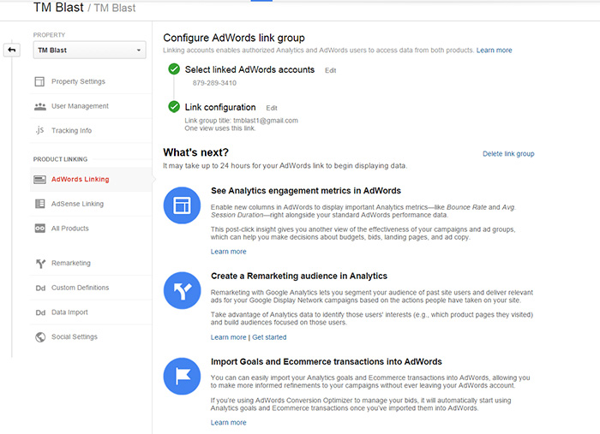Click the User Management people icon

[x=39, y=106]
